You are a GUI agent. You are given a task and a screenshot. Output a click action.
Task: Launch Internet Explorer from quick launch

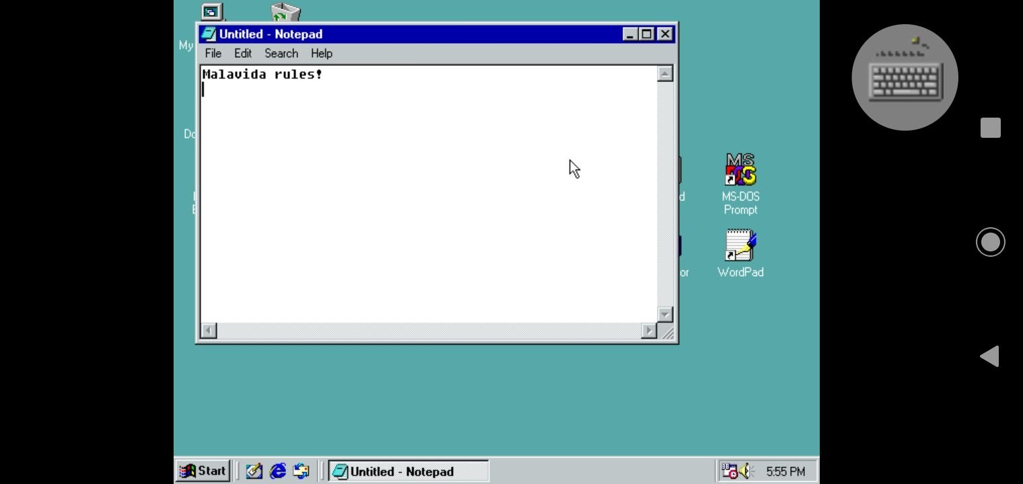point(277,471)
